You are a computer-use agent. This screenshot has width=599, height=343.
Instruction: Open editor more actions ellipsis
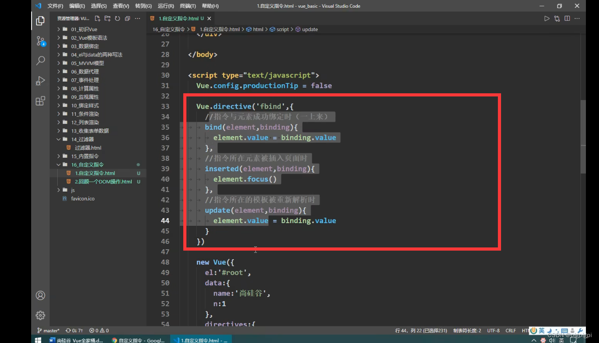(577, 18)
